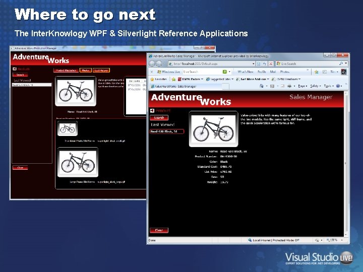The width and height of the screenshot is (363, 272).
Task: Close the Windows Live toolbar with its X
Action: coord(152,72)
